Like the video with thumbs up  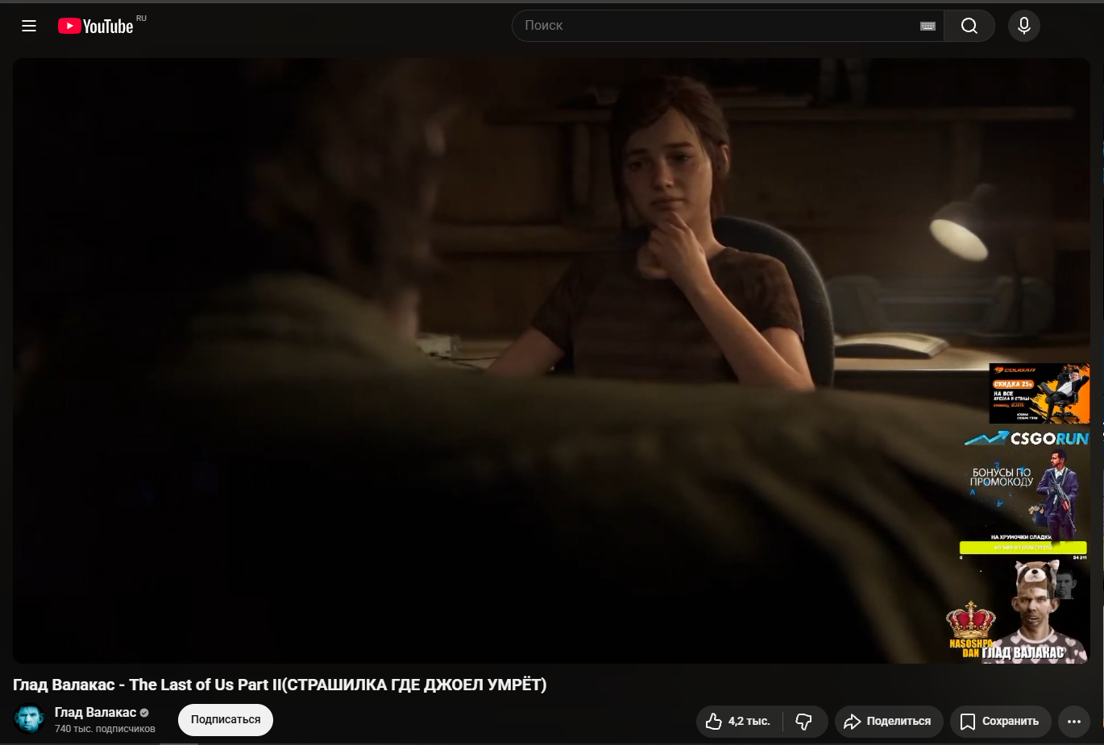click(739, 721)
